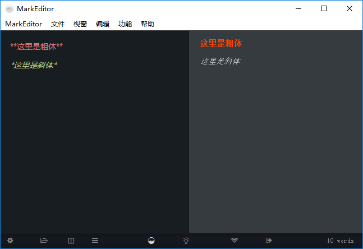
Task: Click bold preview text 这里是粗体
Action: (221, 44)
